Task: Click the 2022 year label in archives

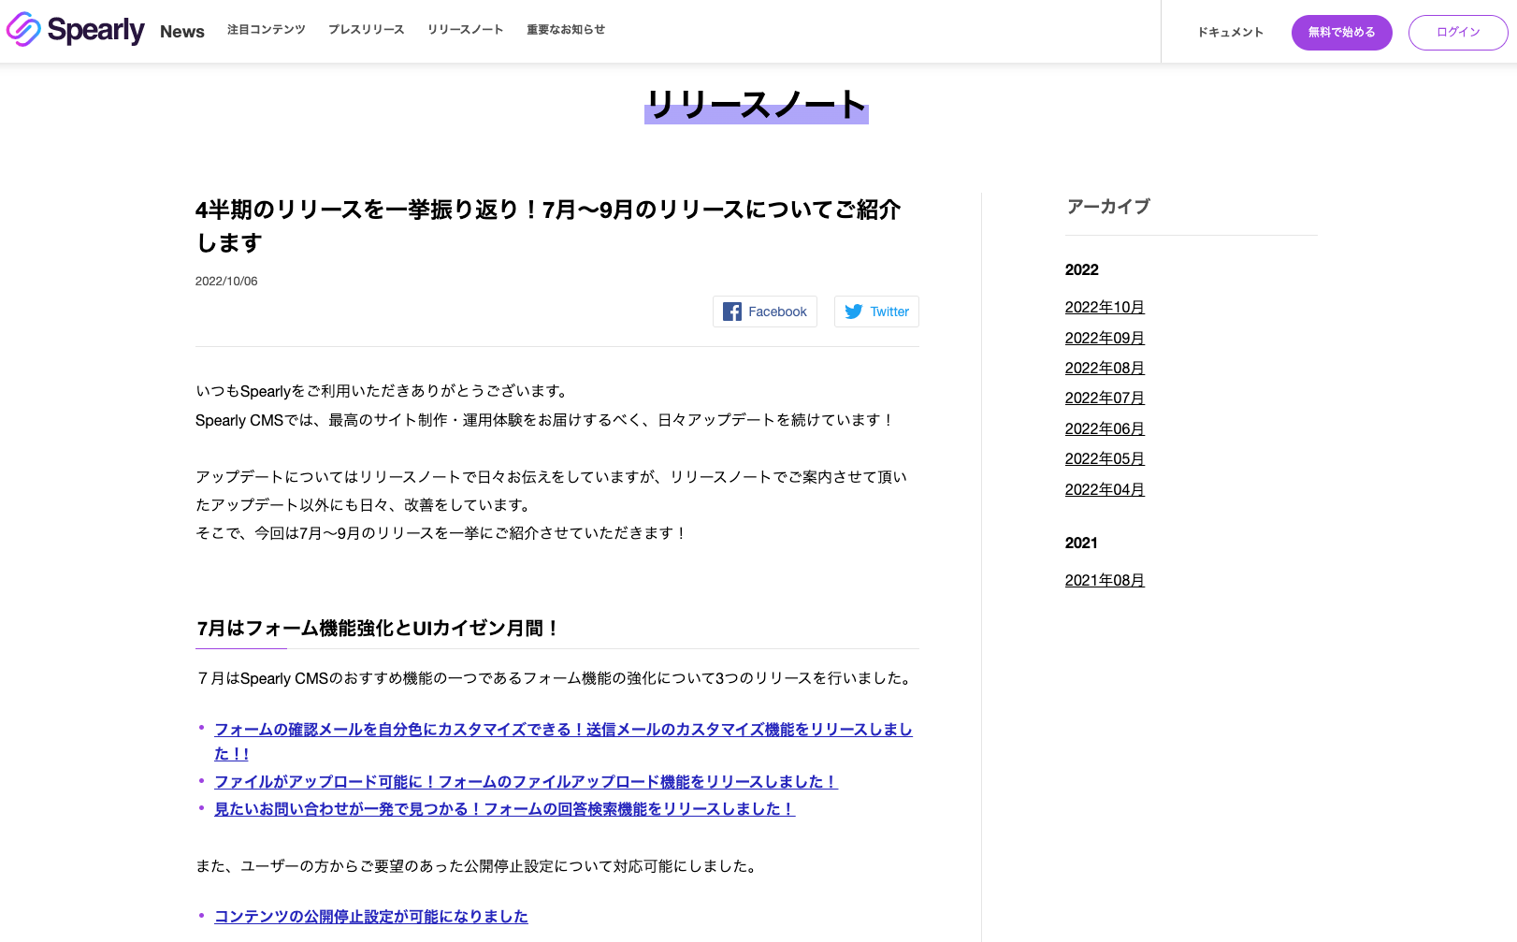Action: 1082,270
